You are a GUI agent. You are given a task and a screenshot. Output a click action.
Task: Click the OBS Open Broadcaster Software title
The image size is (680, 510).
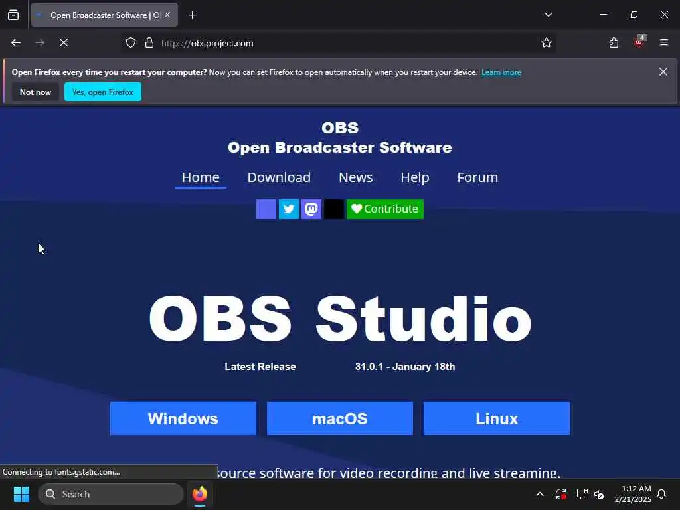click(x=340, y=137)
